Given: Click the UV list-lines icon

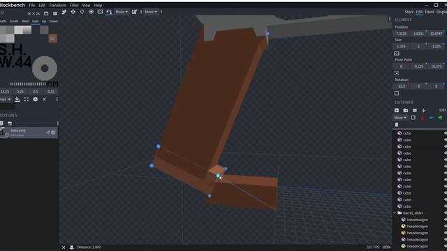Looking at the screenshot, I should click(x=55, y=13).
